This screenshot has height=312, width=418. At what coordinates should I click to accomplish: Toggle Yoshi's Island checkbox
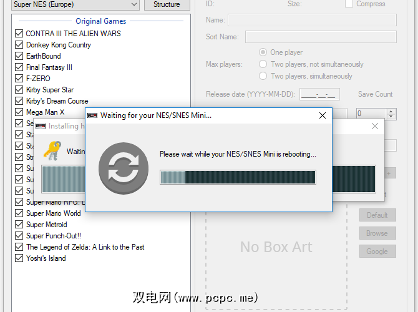pyautogui.click(x=19, y=258)
